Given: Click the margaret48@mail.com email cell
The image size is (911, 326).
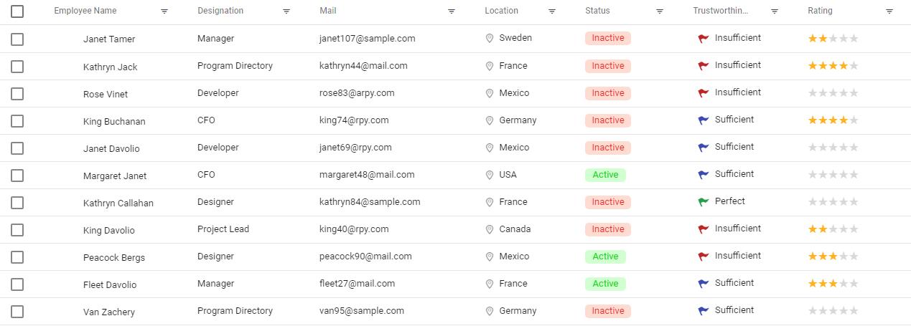Looking at the screenshot, I should [367, 175].
